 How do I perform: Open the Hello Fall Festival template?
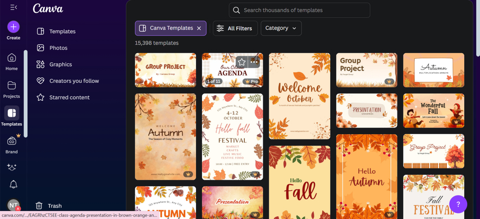click(232, 137)
